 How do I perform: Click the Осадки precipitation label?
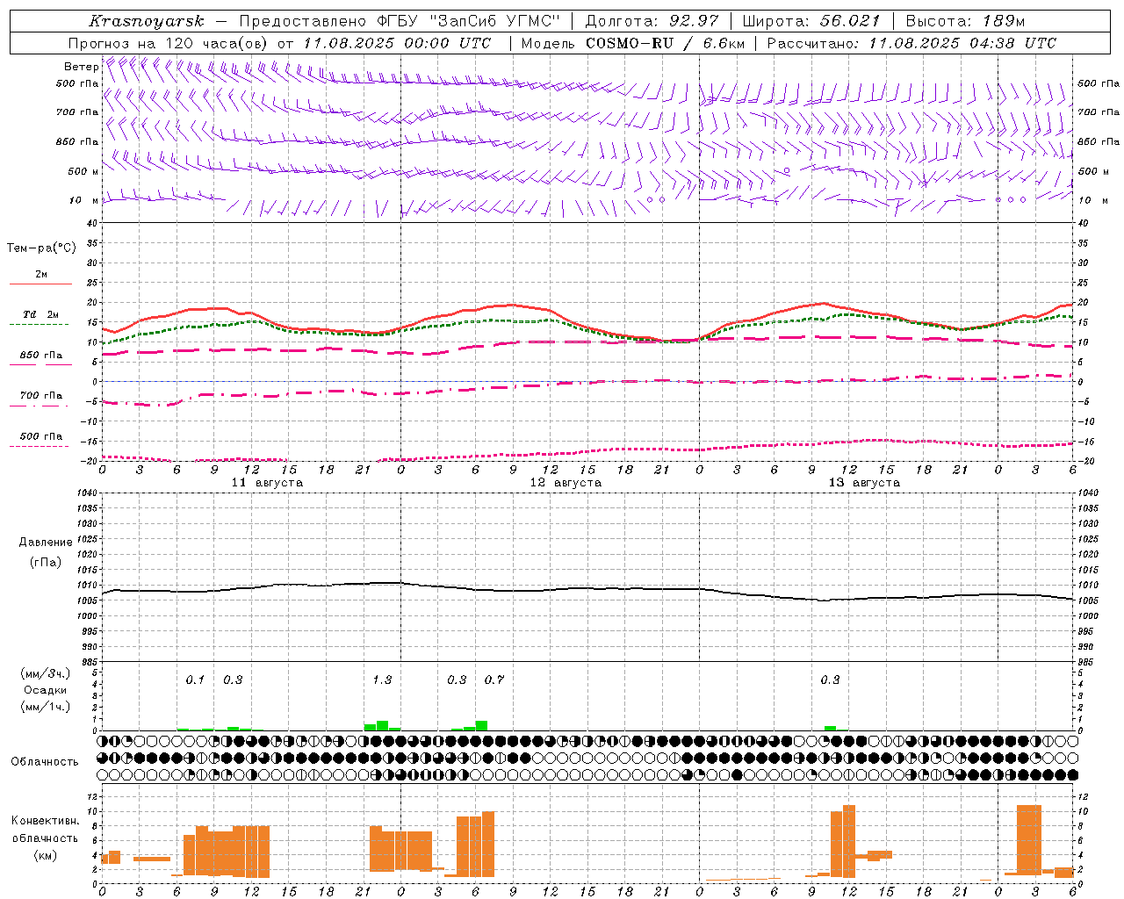tap(45, 690)
